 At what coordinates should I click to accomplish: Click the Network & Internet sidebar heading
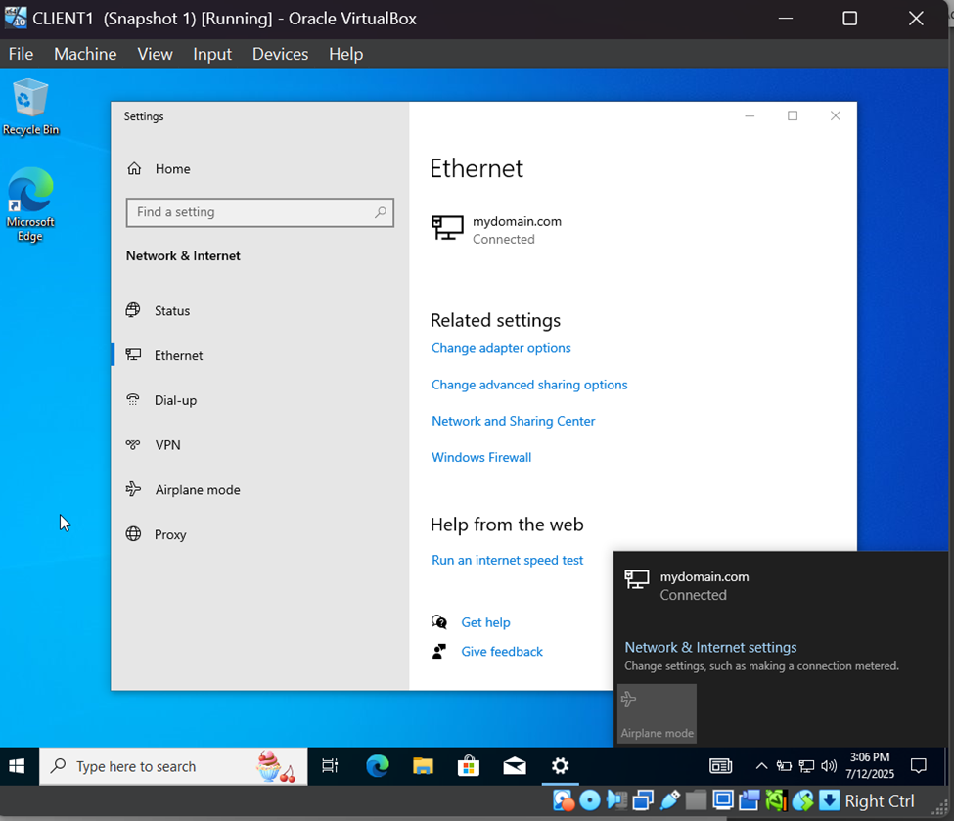(x=183, y=256)
